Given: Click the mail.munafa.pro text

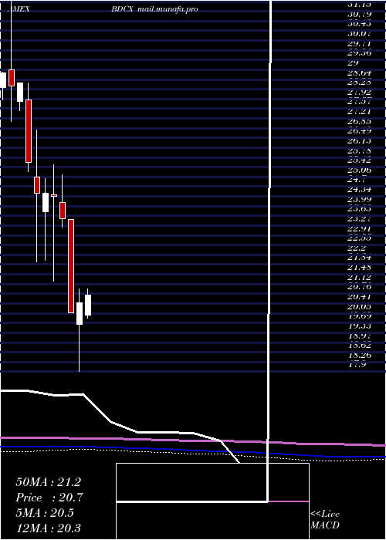Looking at the screenshot, I should (x=168, y=9).
